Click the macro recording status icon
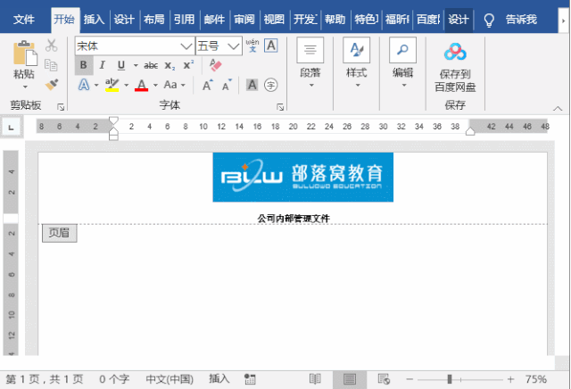Screen dimensions: 571x389 (250, 379)
